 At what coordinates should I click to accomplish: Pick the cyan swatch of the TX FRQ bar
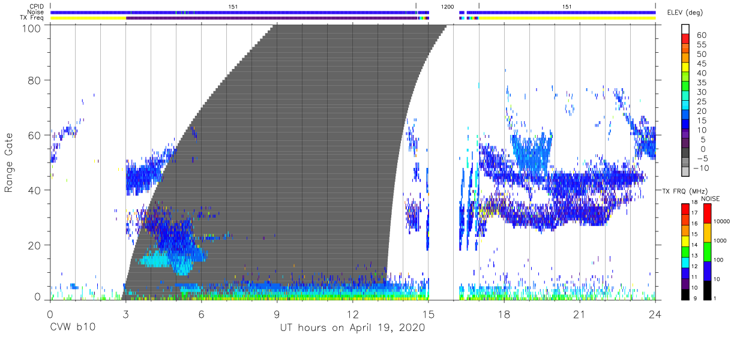(685, 261)
